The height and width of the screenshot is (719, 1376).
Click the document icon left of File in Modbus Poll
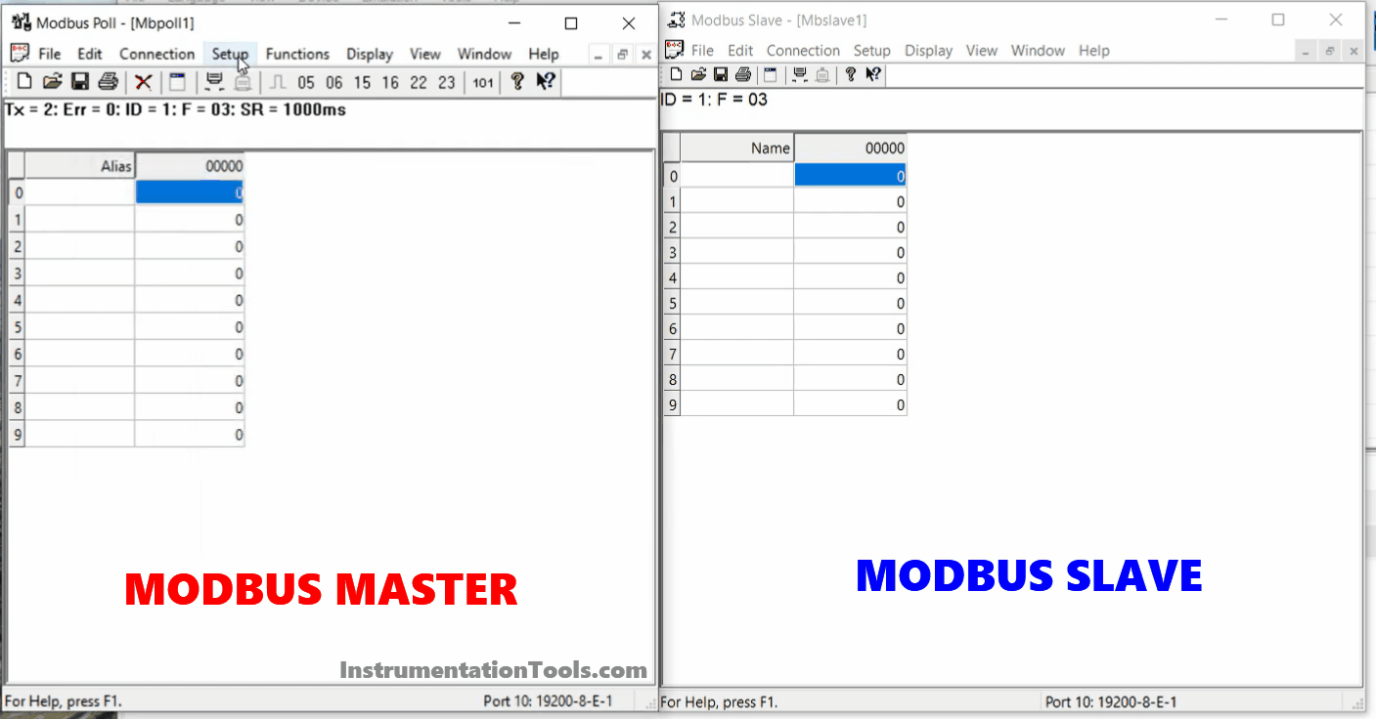[20, 53]
